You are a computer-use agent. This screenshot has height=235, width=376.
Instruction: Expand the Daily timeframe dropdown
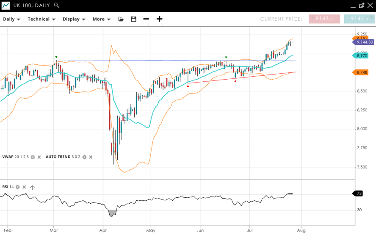[x=11, y=19]
